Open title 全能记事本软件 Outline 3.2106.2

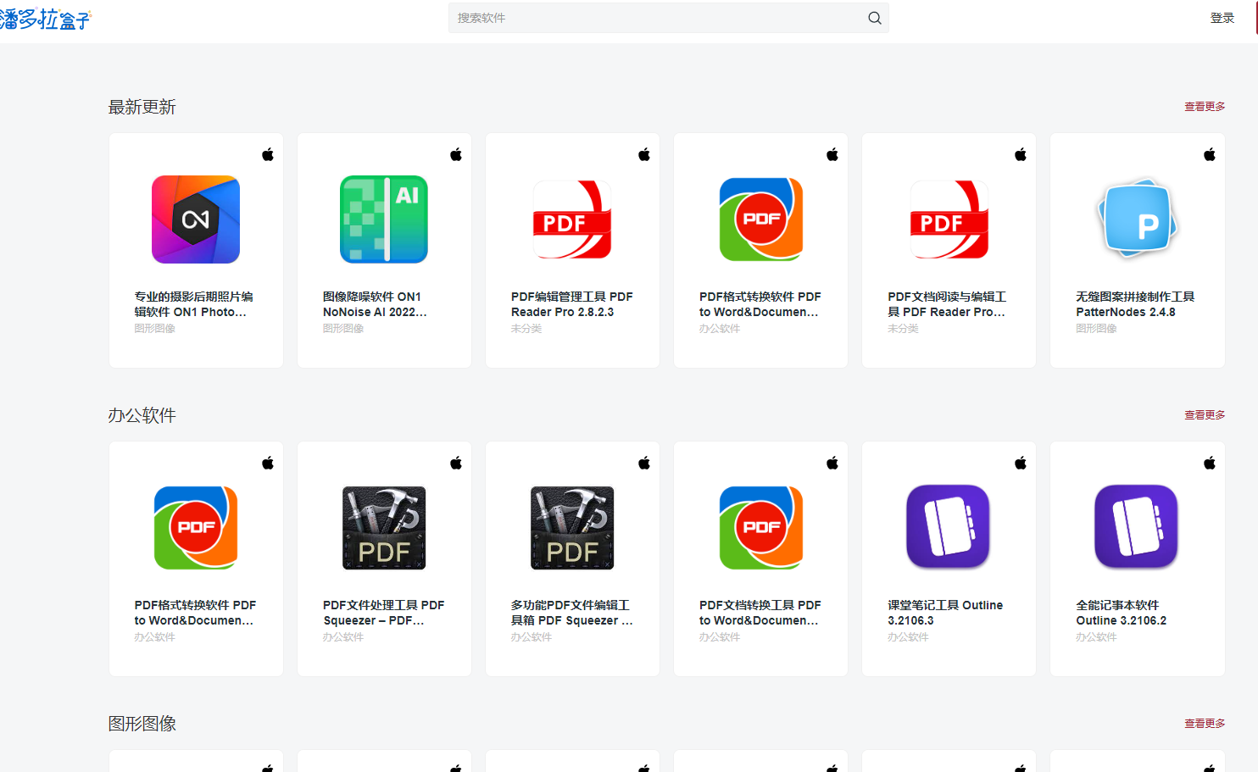tap(1122, 613)
